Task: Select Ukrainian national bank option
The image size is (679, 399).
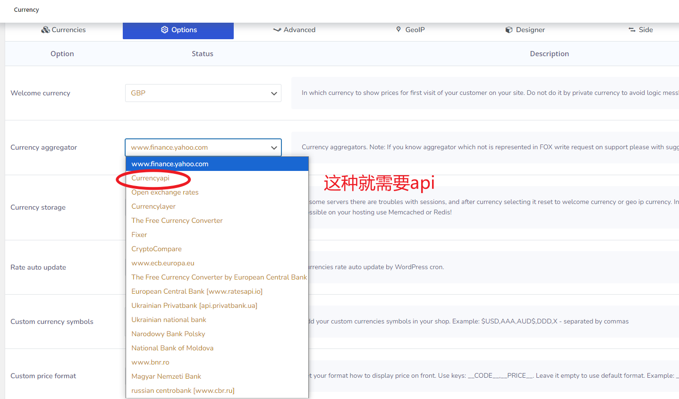Action: tap(169, 320)
